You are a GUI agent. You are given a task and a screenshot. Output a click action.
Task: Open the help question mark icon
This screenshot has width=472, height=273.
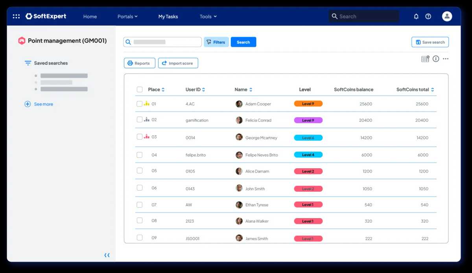click(x=428, y=16)
